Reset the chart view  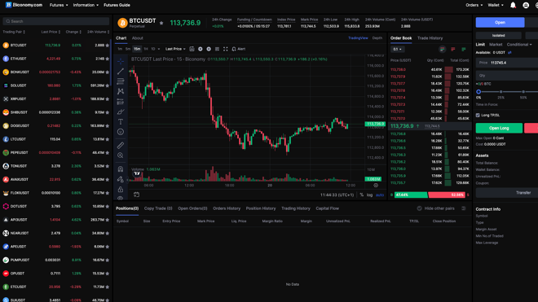pos(136,195)
